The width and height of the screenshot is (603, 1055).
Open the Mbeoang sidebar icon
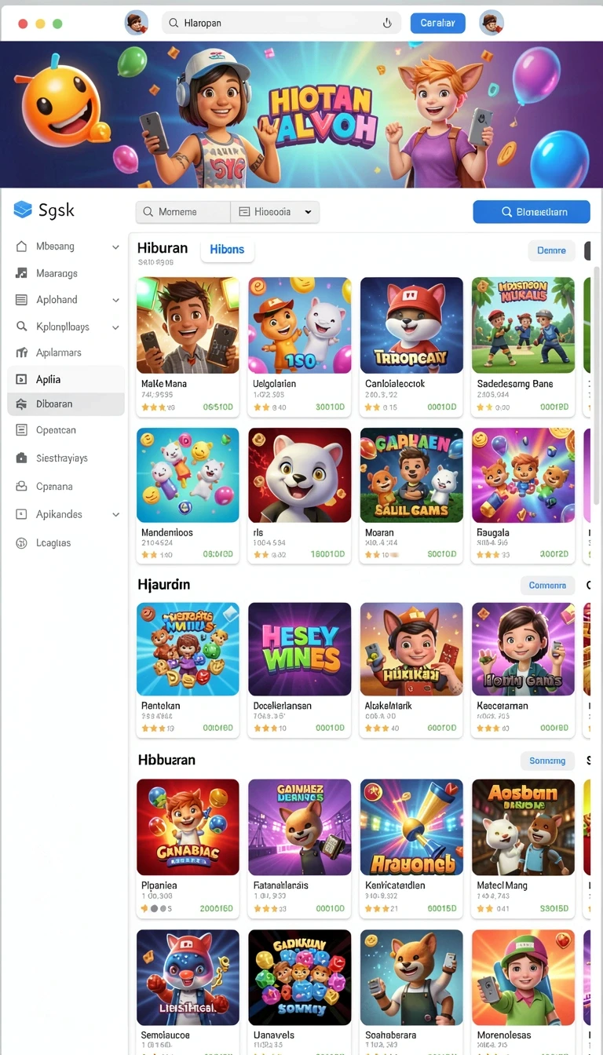[x=22, y=246]
